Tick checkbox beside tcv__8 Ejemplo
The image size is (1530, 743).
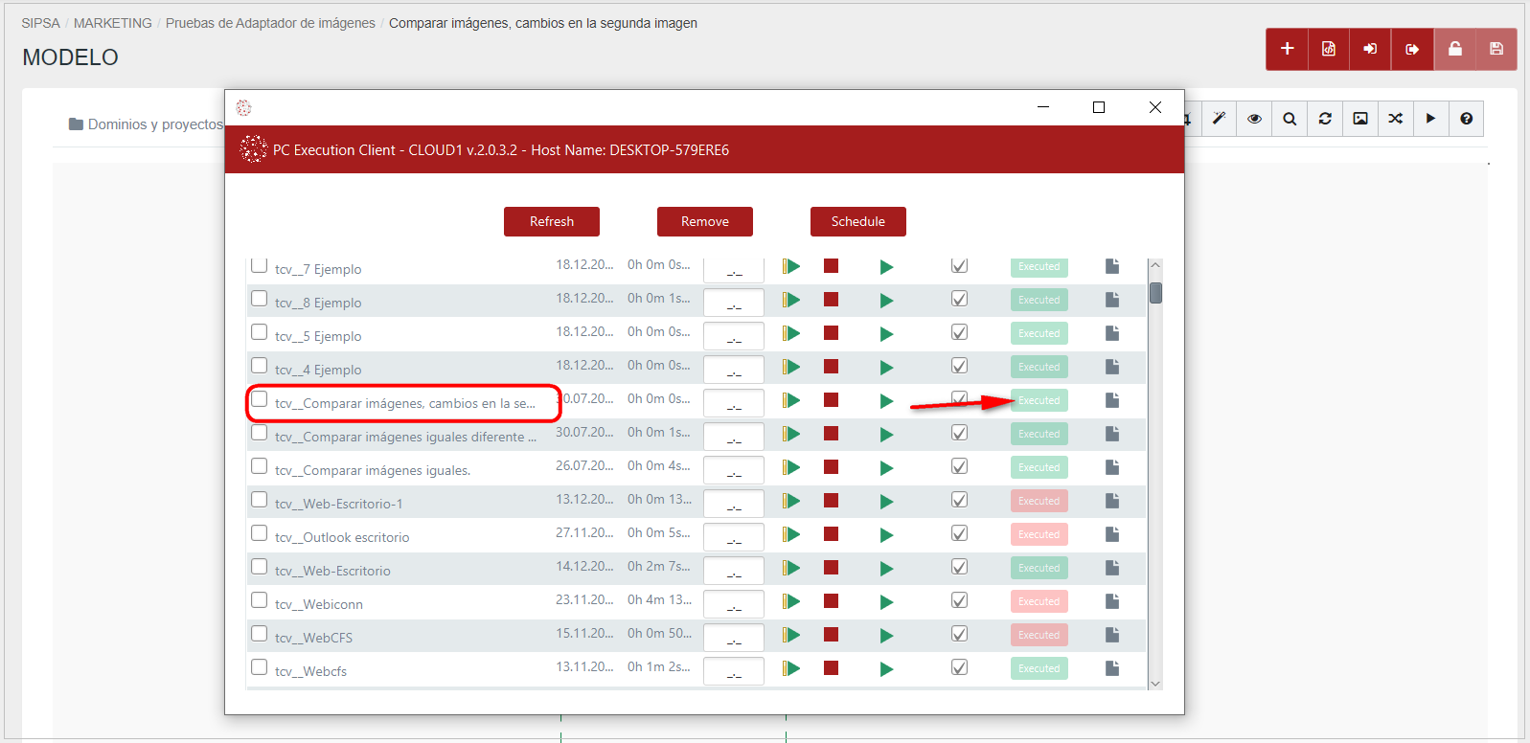coord(259,299)
